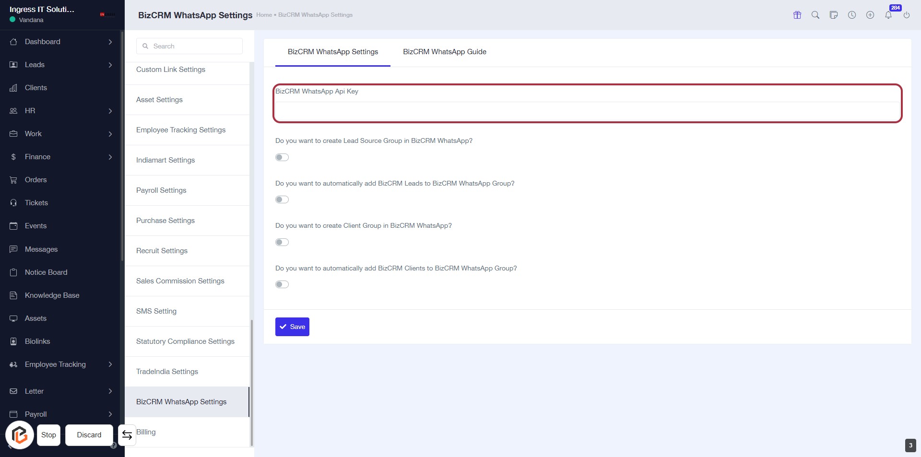
Task: Click the power logout icon
Action: click(x=907, y=15)
